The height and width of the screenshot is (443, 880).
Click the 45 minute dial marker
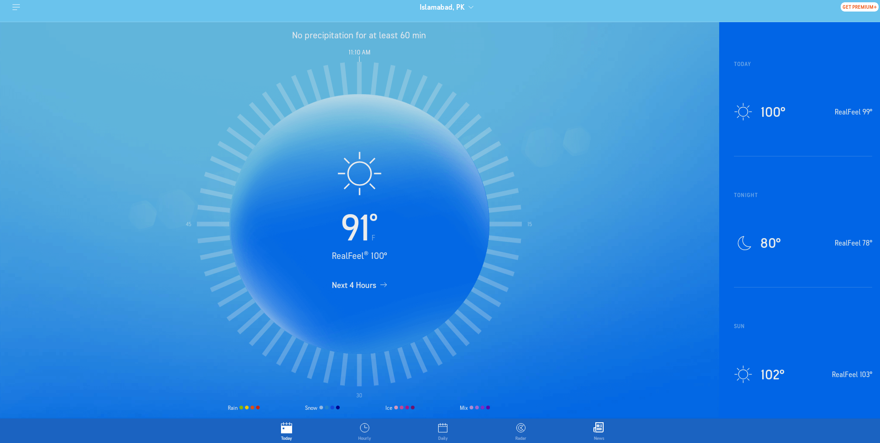189,224
